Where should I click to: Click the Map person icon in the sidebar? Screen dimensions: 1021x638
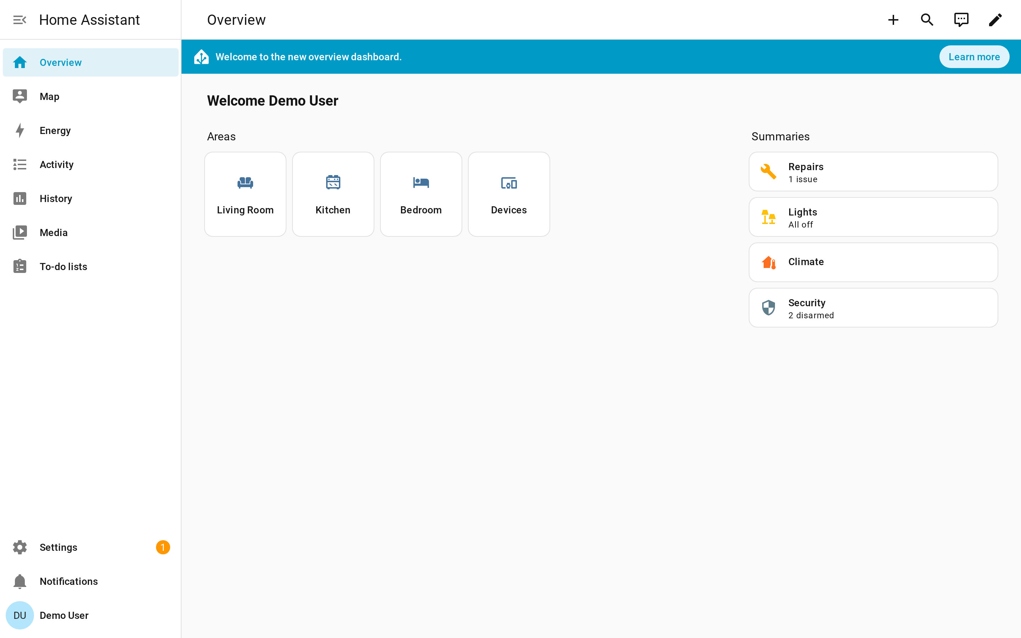[x=20, y=96]
